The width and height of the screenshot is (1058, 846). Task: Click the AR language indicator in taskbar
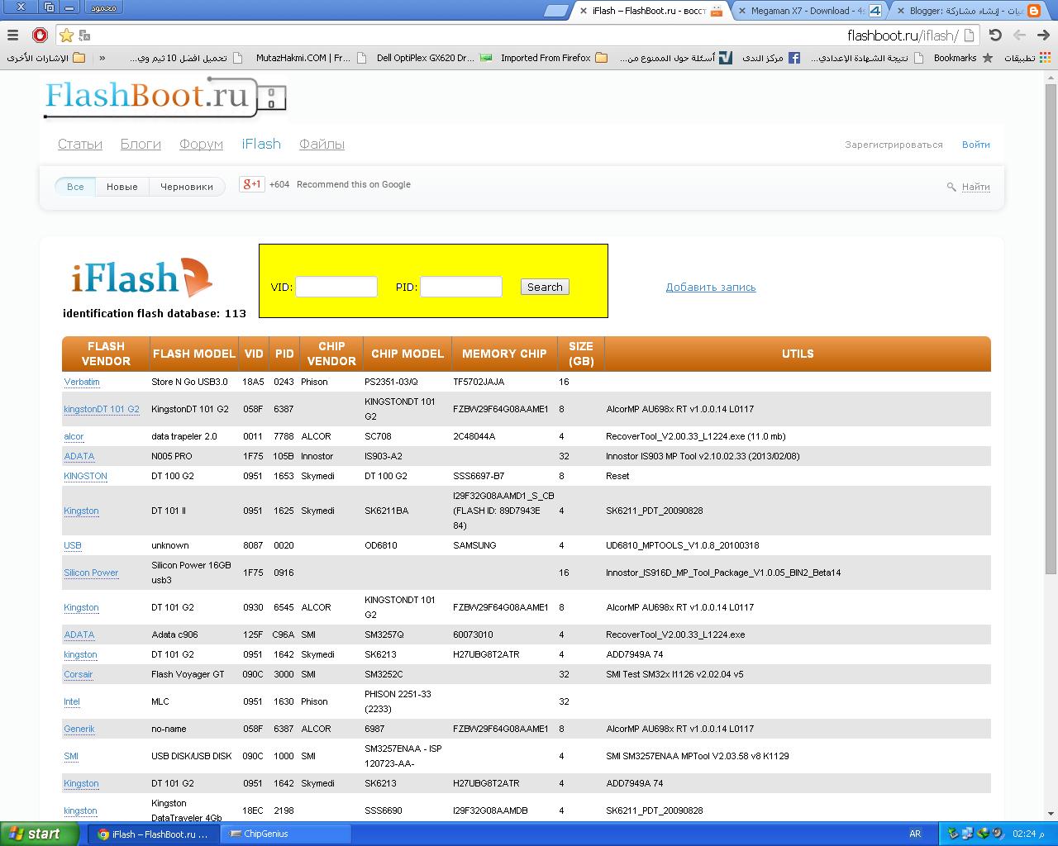[915, 834]
